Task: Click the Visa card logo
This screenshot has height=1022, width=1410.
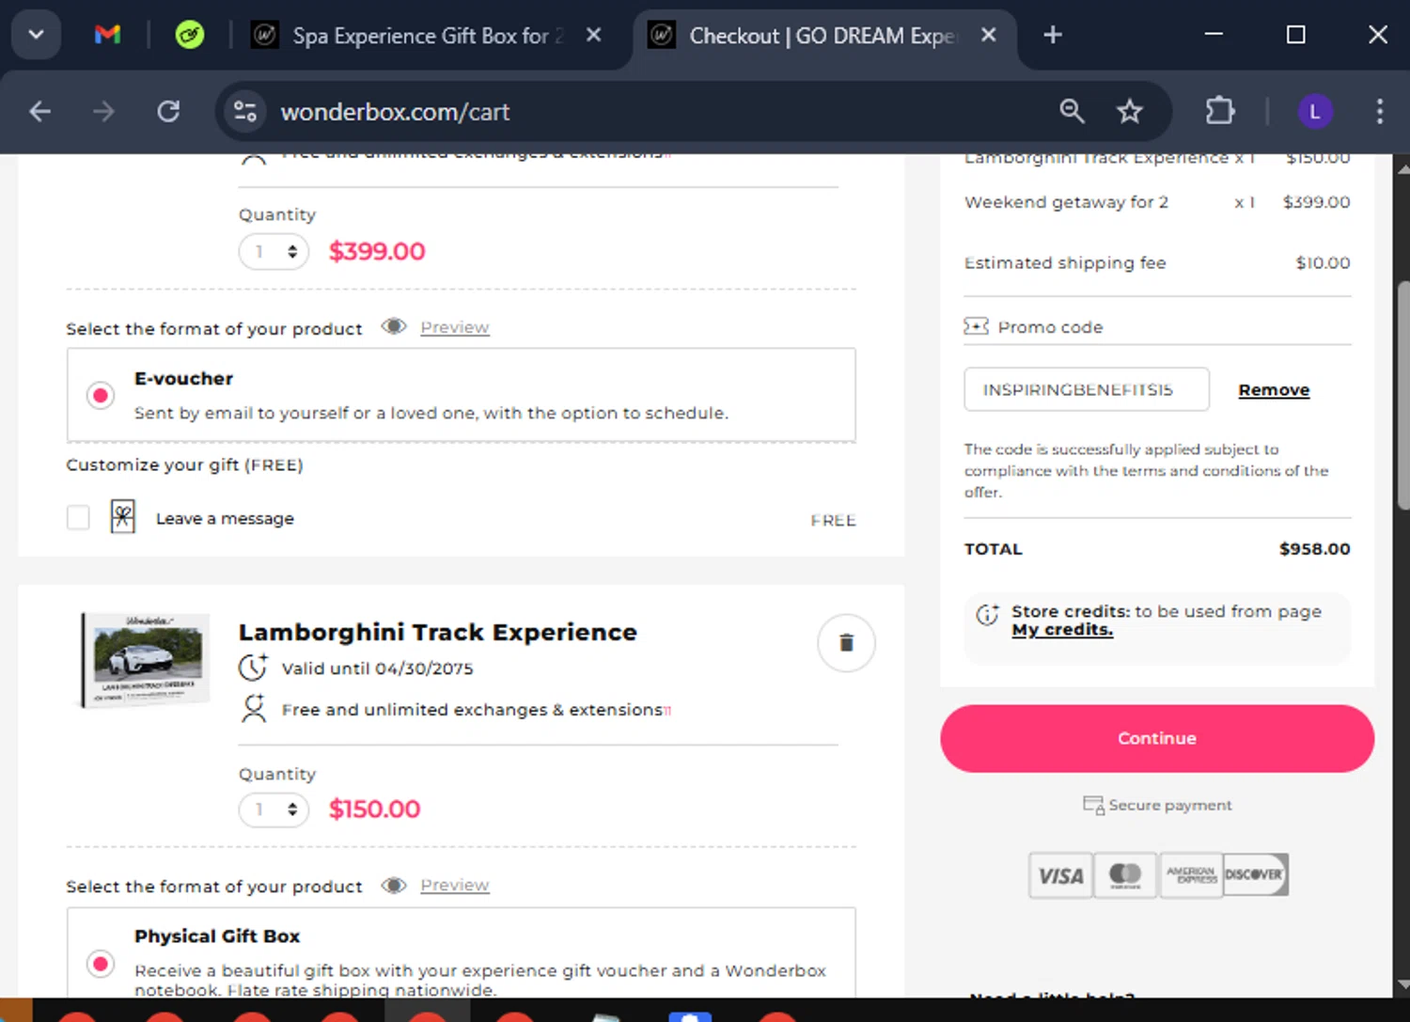Action: [x=1061, y=876]
